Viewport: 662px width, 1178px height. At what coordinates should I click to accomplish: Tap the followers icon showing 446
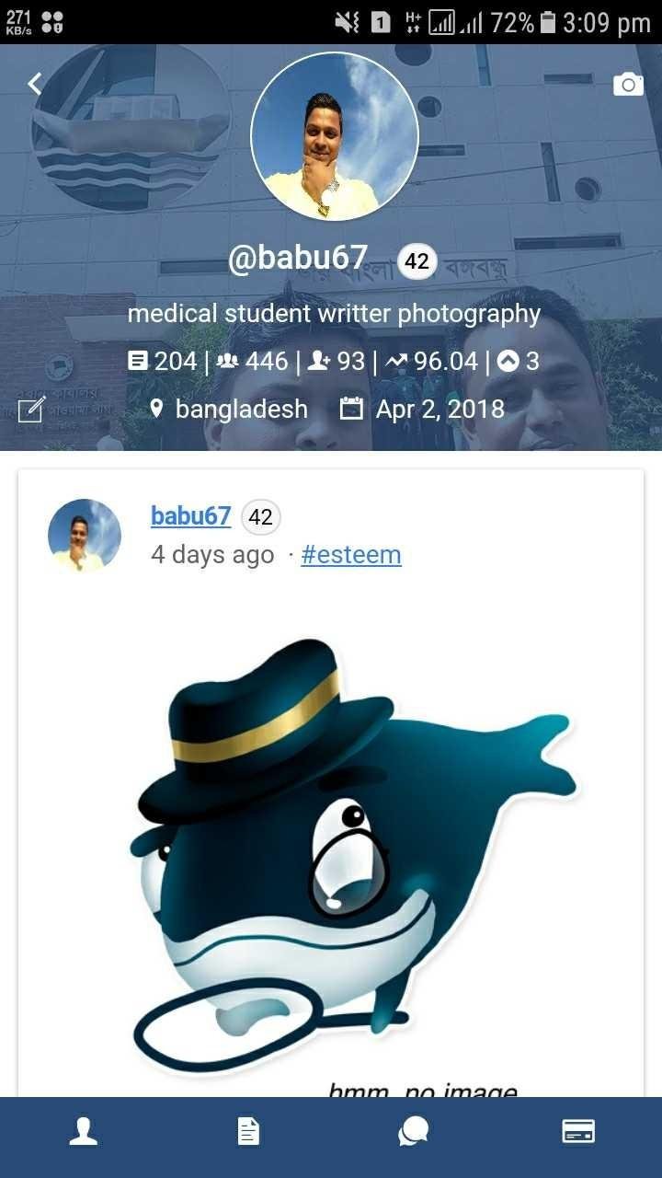tap(229, 362)
